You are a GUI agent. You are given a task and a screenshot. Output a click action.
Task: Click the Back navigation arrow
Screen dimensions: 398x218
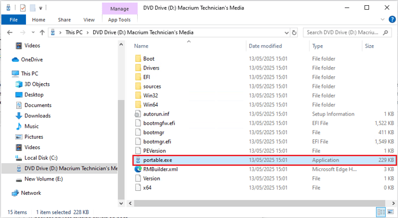pyautogui.click(x=10, y=32)
